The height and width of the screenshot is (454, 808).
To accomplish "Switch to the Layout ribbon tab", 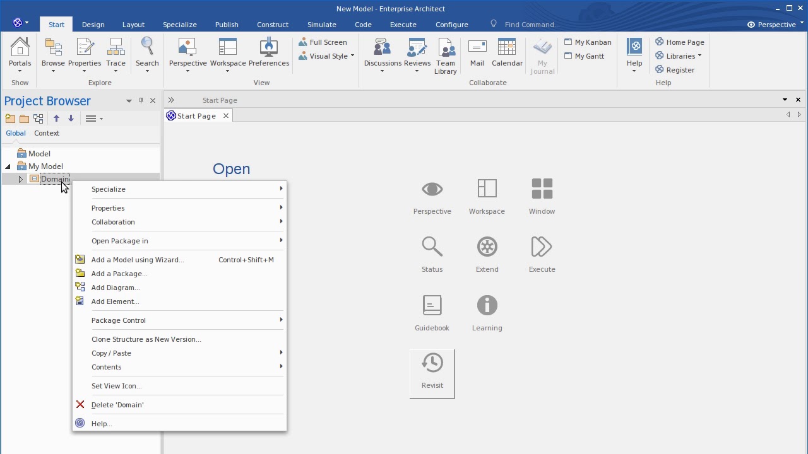I will click(133, 25).
